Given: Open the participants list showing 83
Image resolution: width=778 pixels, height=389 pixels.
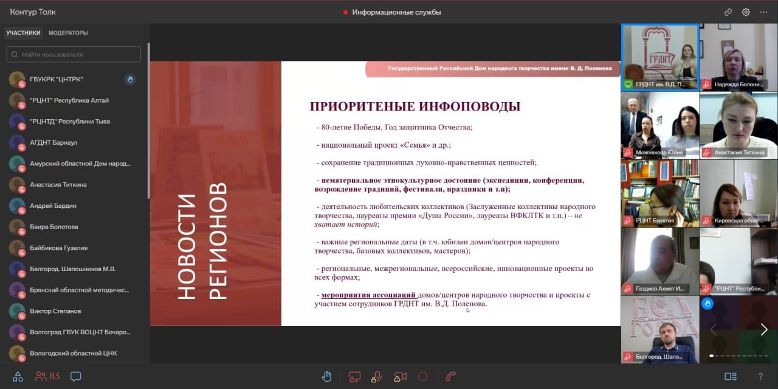Looking at the screenshot, I should coord(47,376).
